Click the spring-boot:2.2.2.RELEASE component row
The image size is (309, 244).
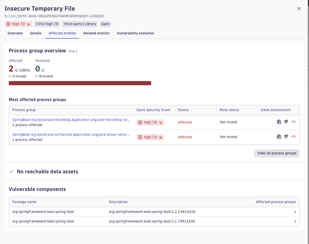pos(154,212)
